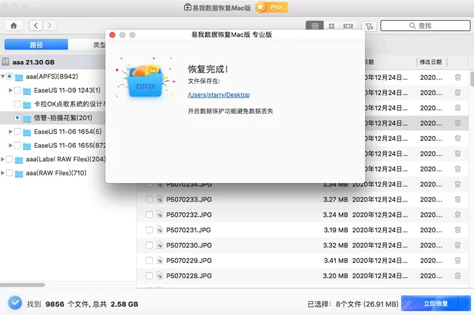Screen dimensions: 474x315
Task: Expand the EaseUS 11-06 1654(5) folder
Action: point(11,131)
